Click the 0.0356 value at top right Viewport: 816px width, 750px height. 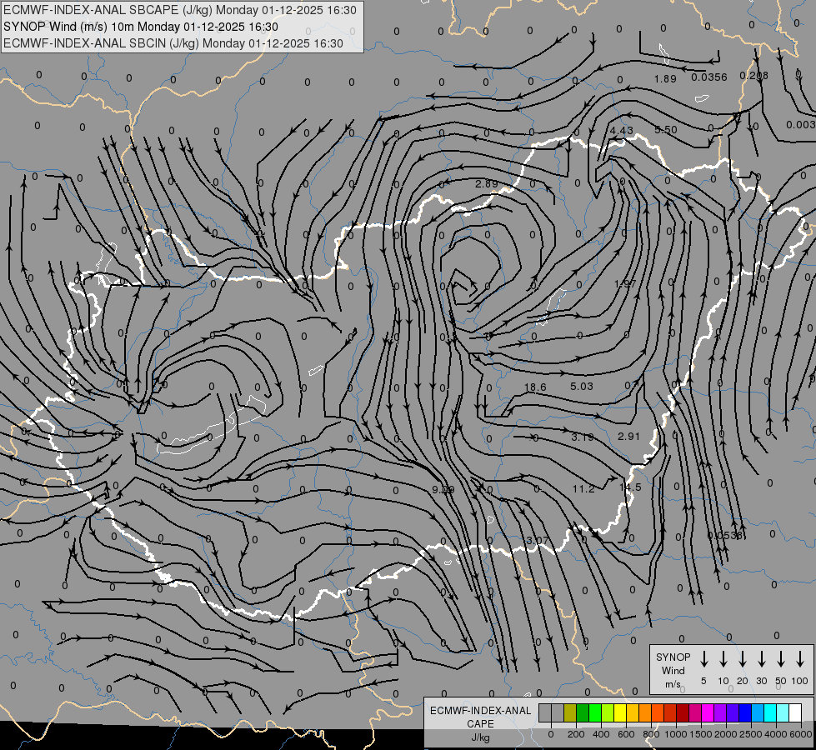[708, 77]
